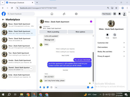Click the install app icon in address bar

tap(112, 8)
